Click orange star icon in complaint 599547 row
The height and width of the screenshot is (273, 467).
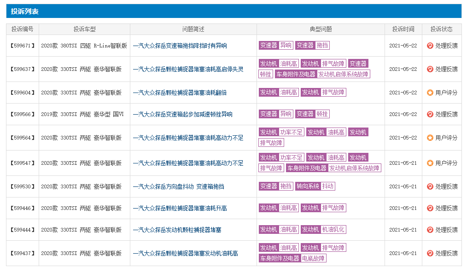(x=430, y=163)
